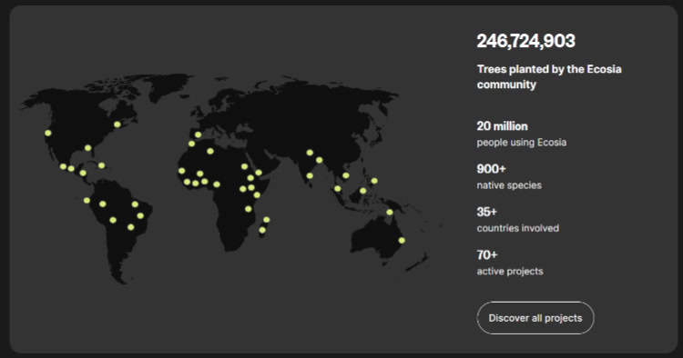The height and width of the screenshot is (358, 683).
Task: Select the project dot in eastern Australia
Action: [x=402, y=240]
